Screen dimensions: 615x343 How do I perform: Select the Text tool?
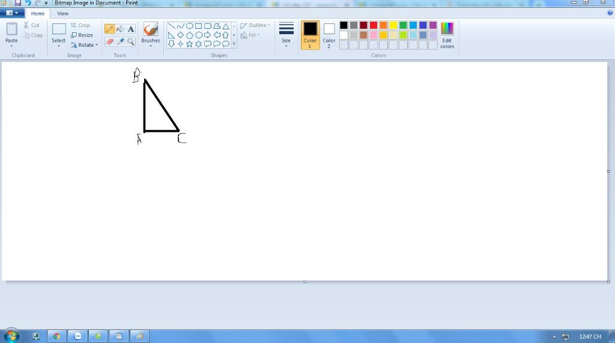130,29
